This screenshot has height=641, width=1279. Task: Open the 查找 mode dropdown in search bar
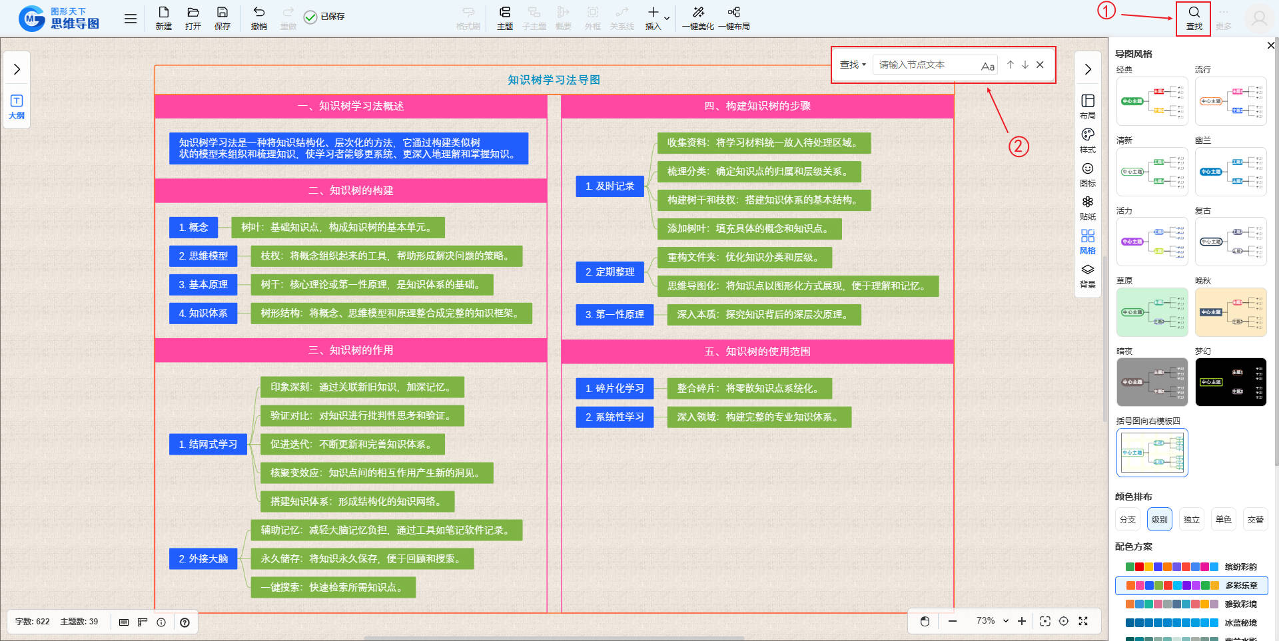(x=852, y=65)
